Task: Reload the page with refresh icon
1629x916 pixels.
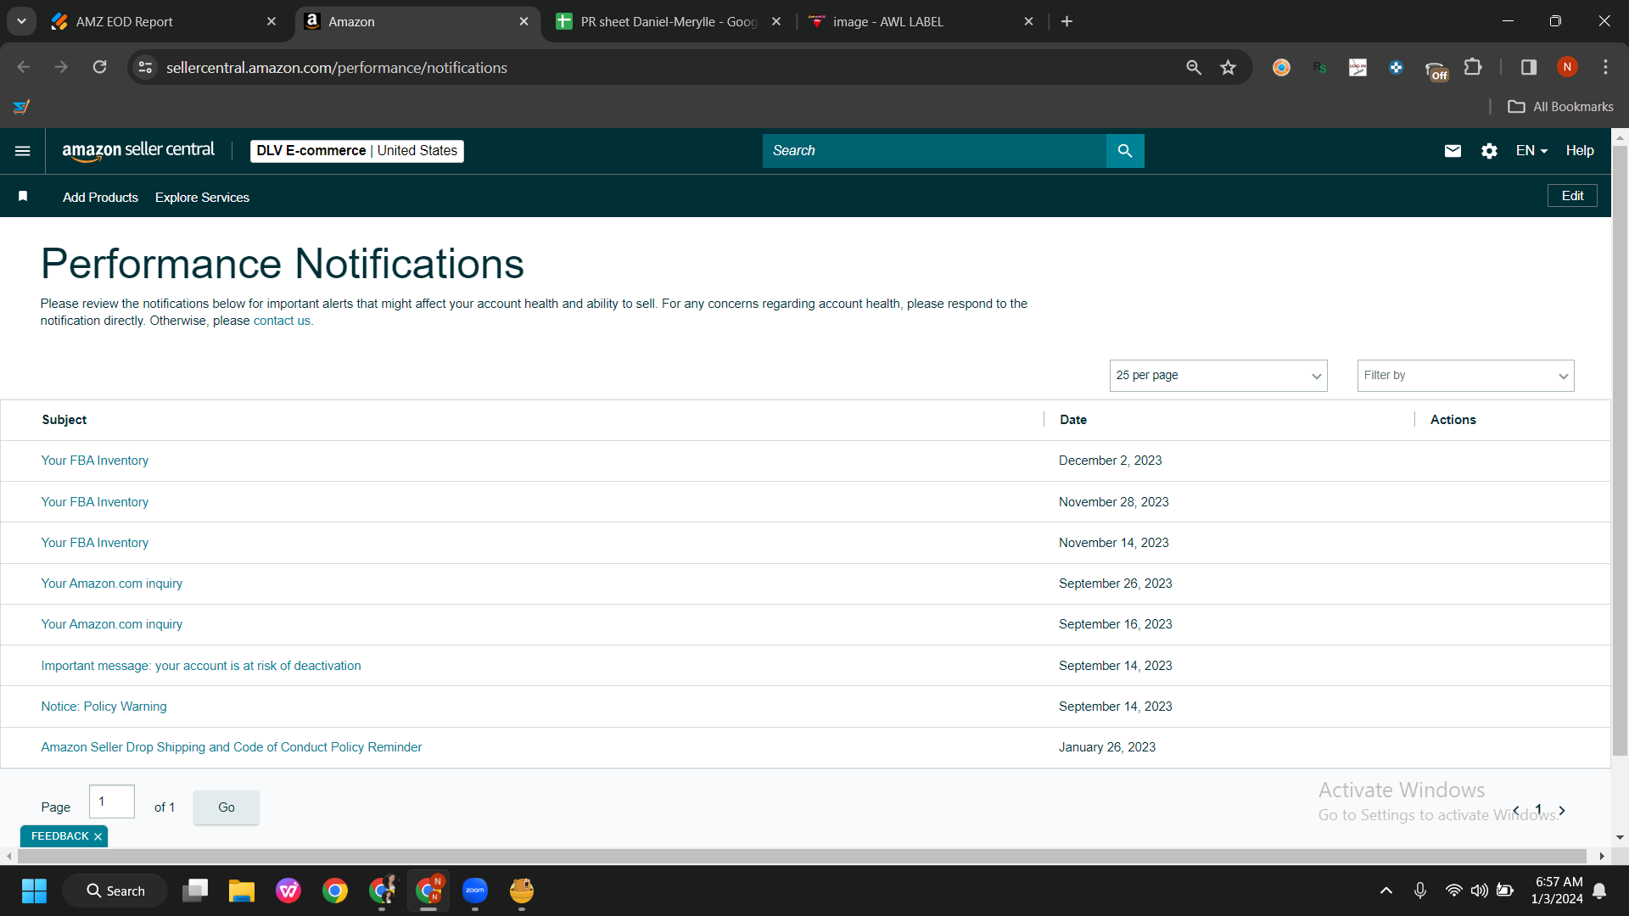Action: point(99,67)
